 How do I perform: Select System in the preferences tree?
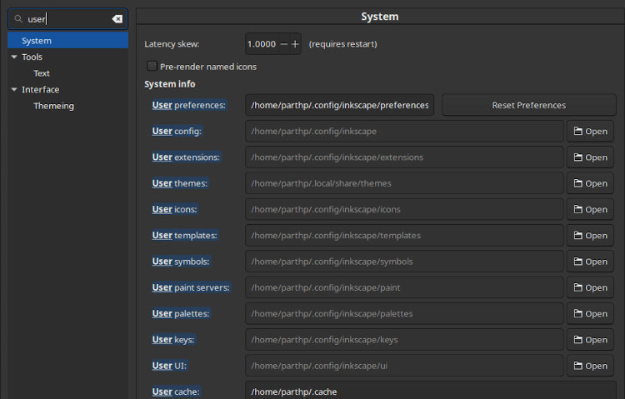coord(37,41)
